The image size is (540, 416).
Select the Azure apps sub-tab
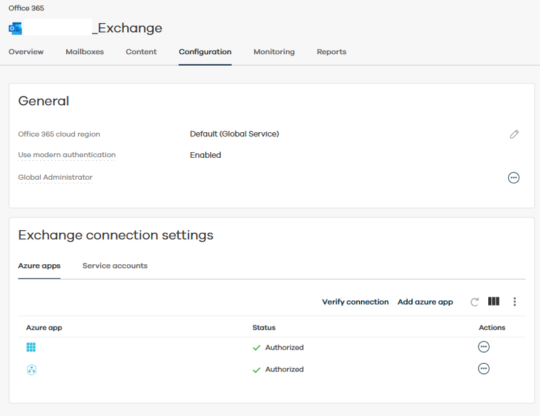tap(39, 266)
